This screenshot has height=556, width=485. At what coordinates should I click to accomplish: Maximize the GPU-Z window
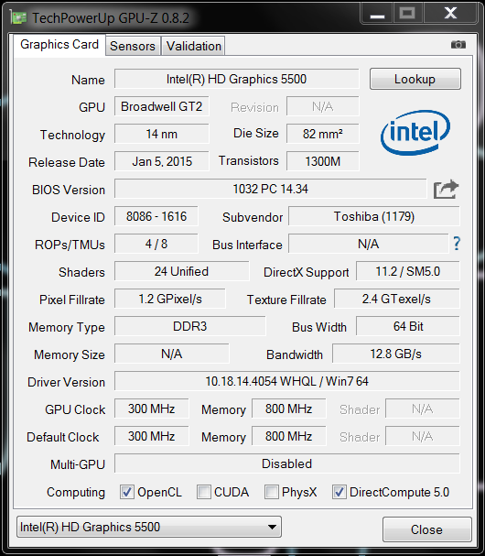407,14
